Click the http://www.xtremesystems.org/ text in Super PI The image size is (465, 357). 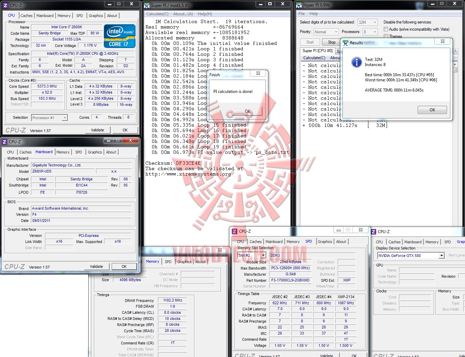(190, 174)
